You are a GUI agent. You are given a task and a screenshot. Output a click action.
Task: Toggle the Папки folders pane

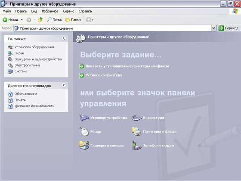[73, 19]
